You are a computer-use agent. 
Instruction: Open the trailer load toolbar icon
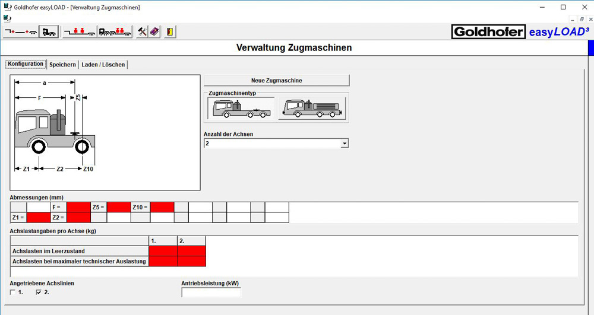79,32
